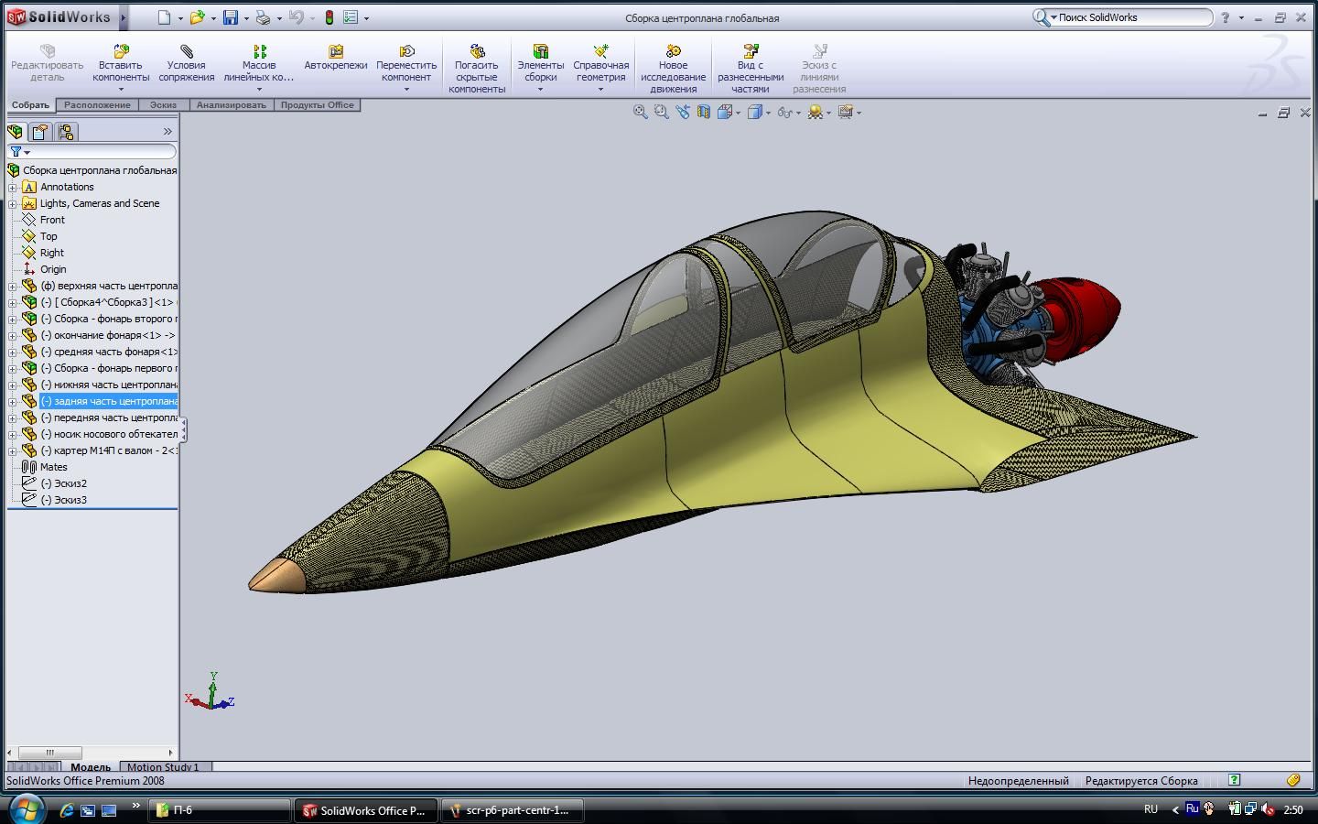Click the Save floppy disk icon

coord(231,17)
